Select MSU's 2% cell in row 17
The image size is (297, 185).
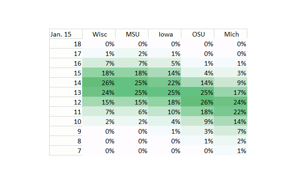(x=132, y=54)
